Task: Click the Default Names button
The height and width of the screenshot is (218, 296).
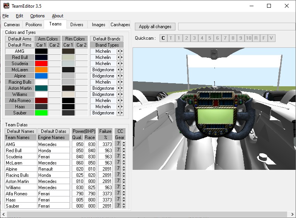Action: [20, 131]
